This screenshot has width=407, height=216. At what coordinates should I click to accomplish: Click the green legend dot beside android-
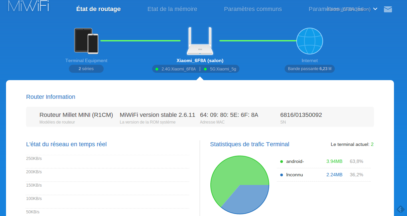point(282,162)
